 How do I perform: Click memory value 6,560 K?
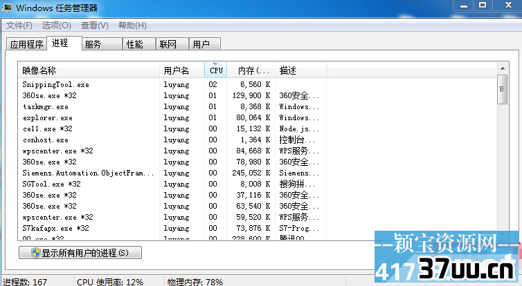(255, 84)
